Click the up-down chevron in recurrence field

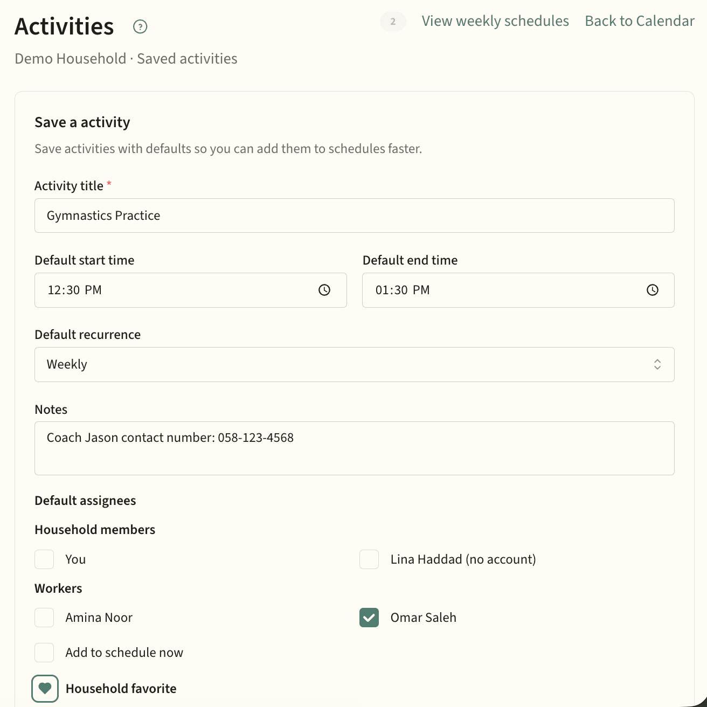pyautogui.click(x=657, y=364)
